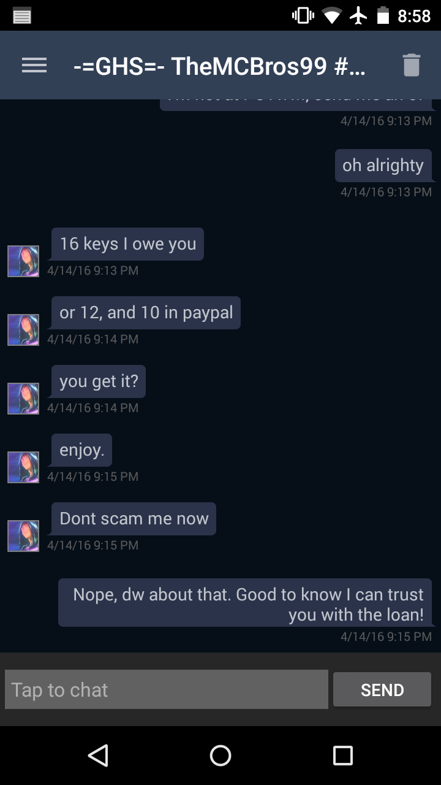441x785 pixels.
Task: Tap avatar beside 'you get it?' message
Action: pos(23,399)
